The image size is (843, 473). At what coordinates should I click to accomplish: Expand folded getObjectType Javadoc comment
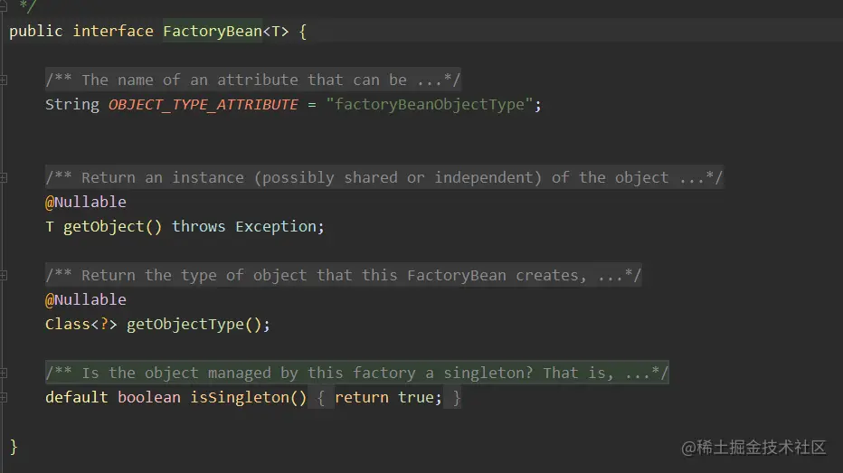coord(4,276)
